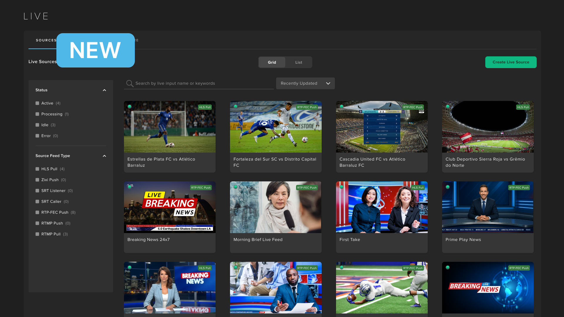Image resolution: width=564 pixels, height=317 pixels.
Task: Enable the RTMP Pull filter
Action: [37, 234]
